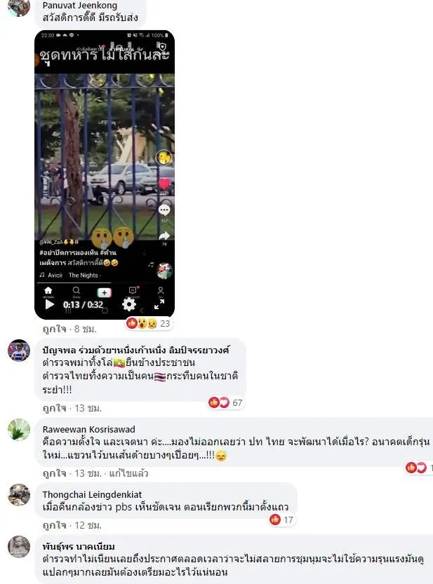View the 67 reactions on the comment
This screenshot has width=433, height=584.
point(226,402)
